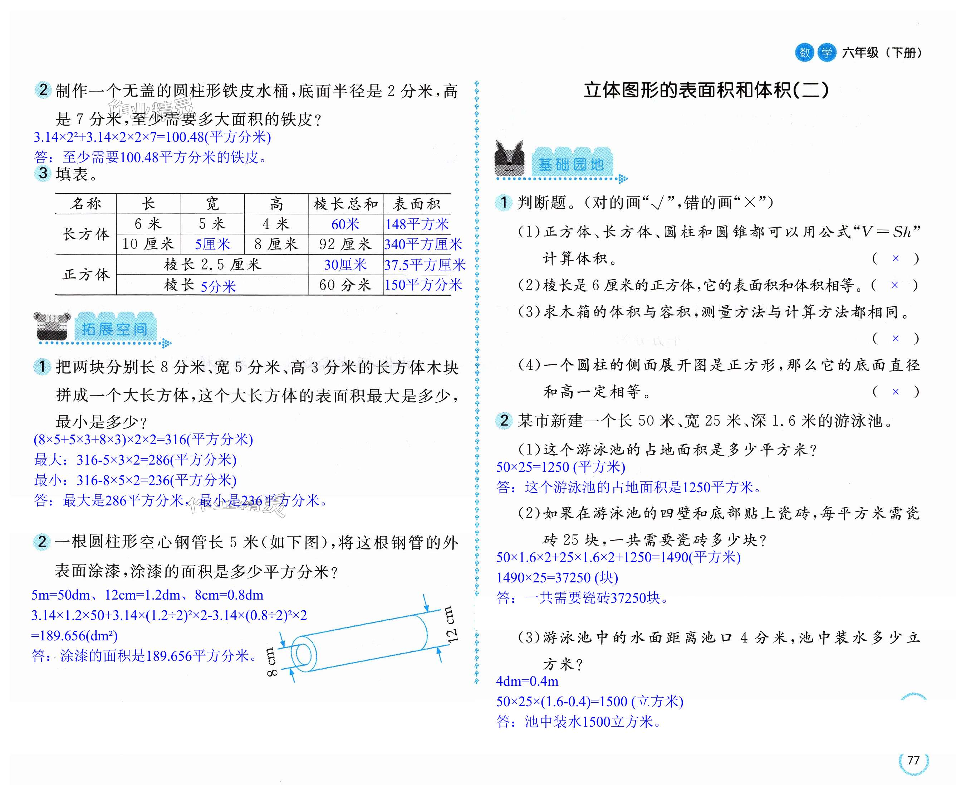This screenshot has height=795, width=966.
Task: Click the blue '数' circle icon in header
Action: (804, 53)
